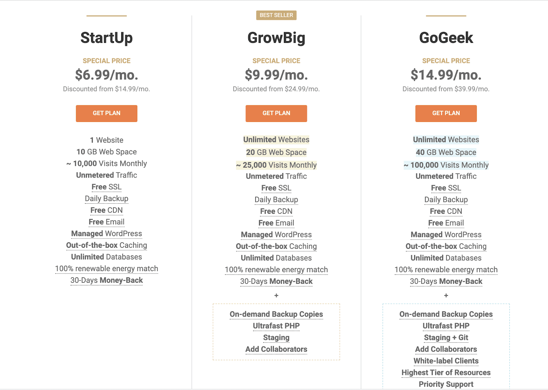Open Free SSL details in StartUp column
This screenshot has width=548, height=390.
107,187
